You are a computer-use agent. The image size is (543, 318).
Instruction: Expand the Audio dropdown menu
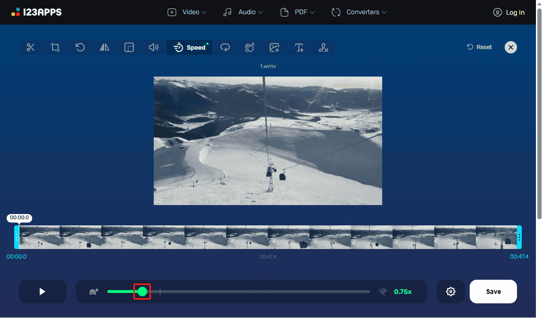[243, 12]
